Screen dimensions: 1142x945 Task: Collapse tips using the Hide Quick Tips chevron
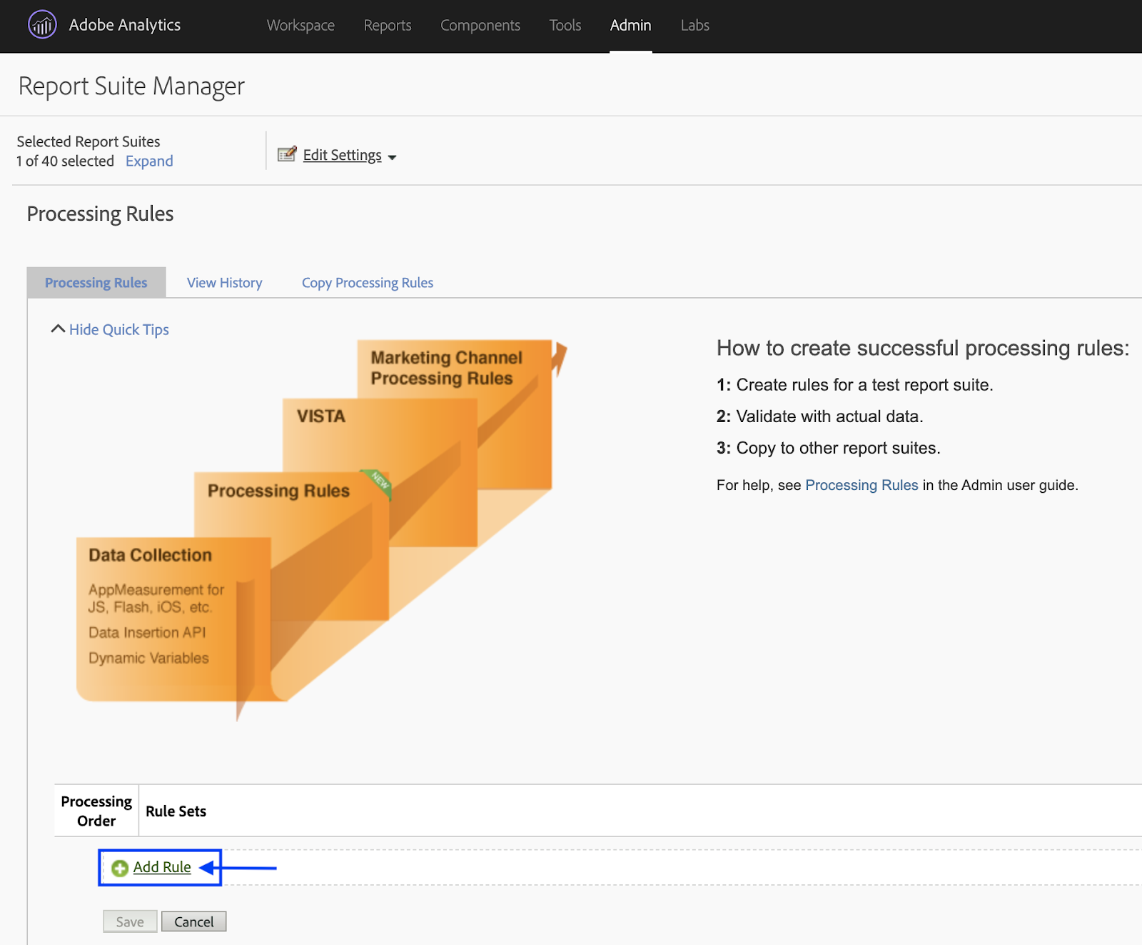pos(58,329)
